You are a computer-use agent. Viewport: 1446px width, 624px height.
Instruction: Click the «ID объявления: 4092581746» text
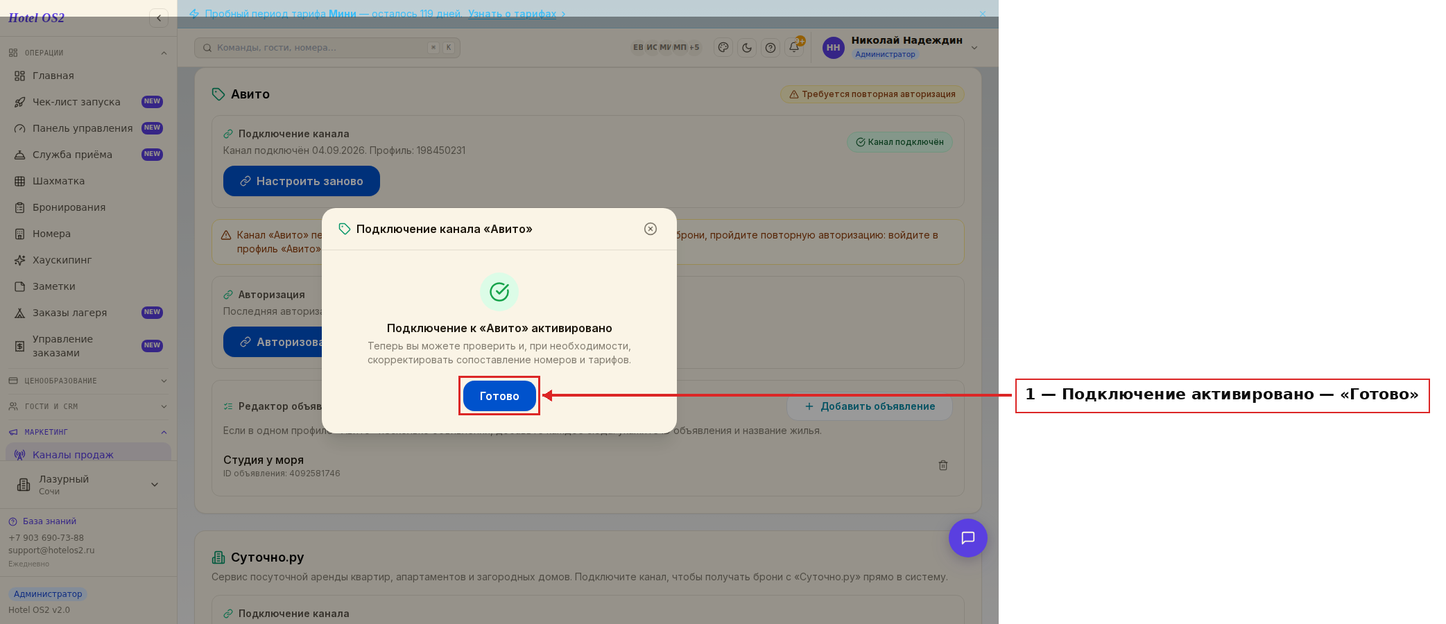point(282,474)
